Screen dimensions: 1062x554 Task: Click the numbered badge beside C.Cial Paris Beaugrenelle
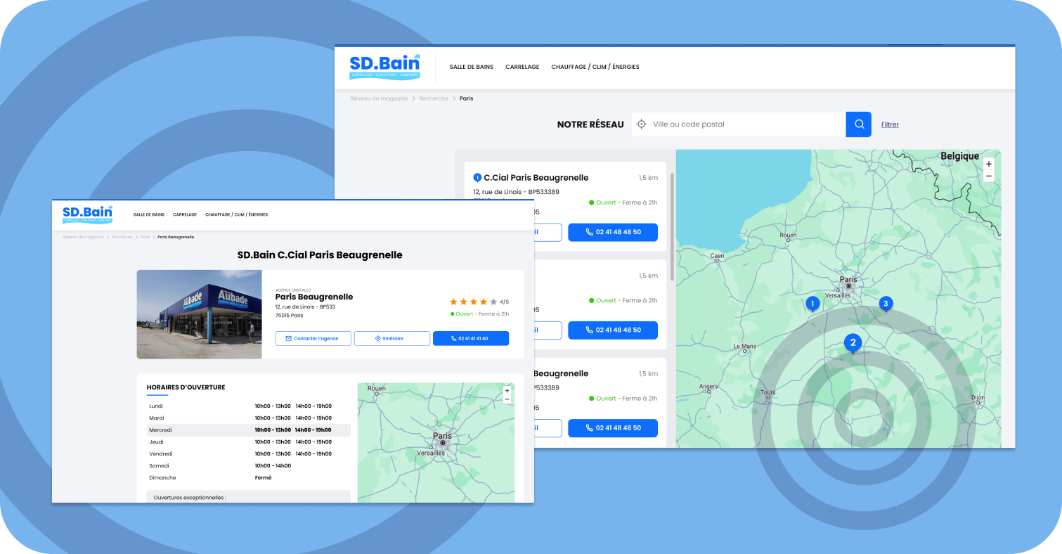477,178
